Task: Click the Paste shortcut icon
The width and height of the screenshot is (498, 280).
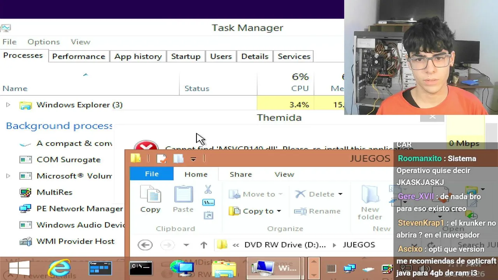Action: pyautogui.click(x=209, y=215)
